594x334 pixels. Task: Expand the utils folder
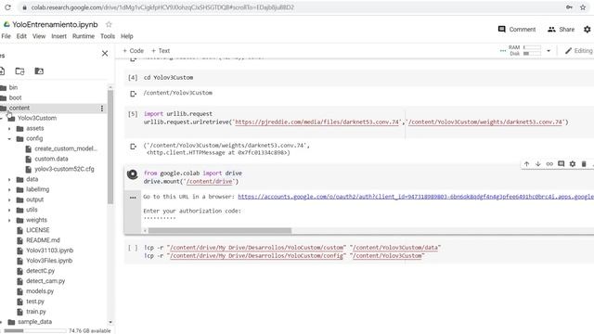click(x=9, y=211)
